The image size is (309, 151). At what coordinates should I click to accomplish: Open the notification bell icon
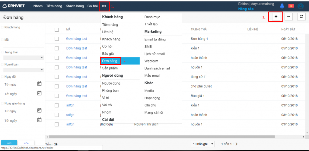pyautogui.click(x=282, y=6)
